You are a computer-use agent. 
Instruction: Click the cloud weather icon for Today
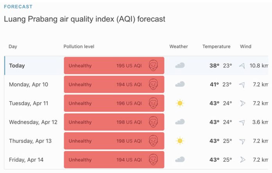click(x=180, y=65)
